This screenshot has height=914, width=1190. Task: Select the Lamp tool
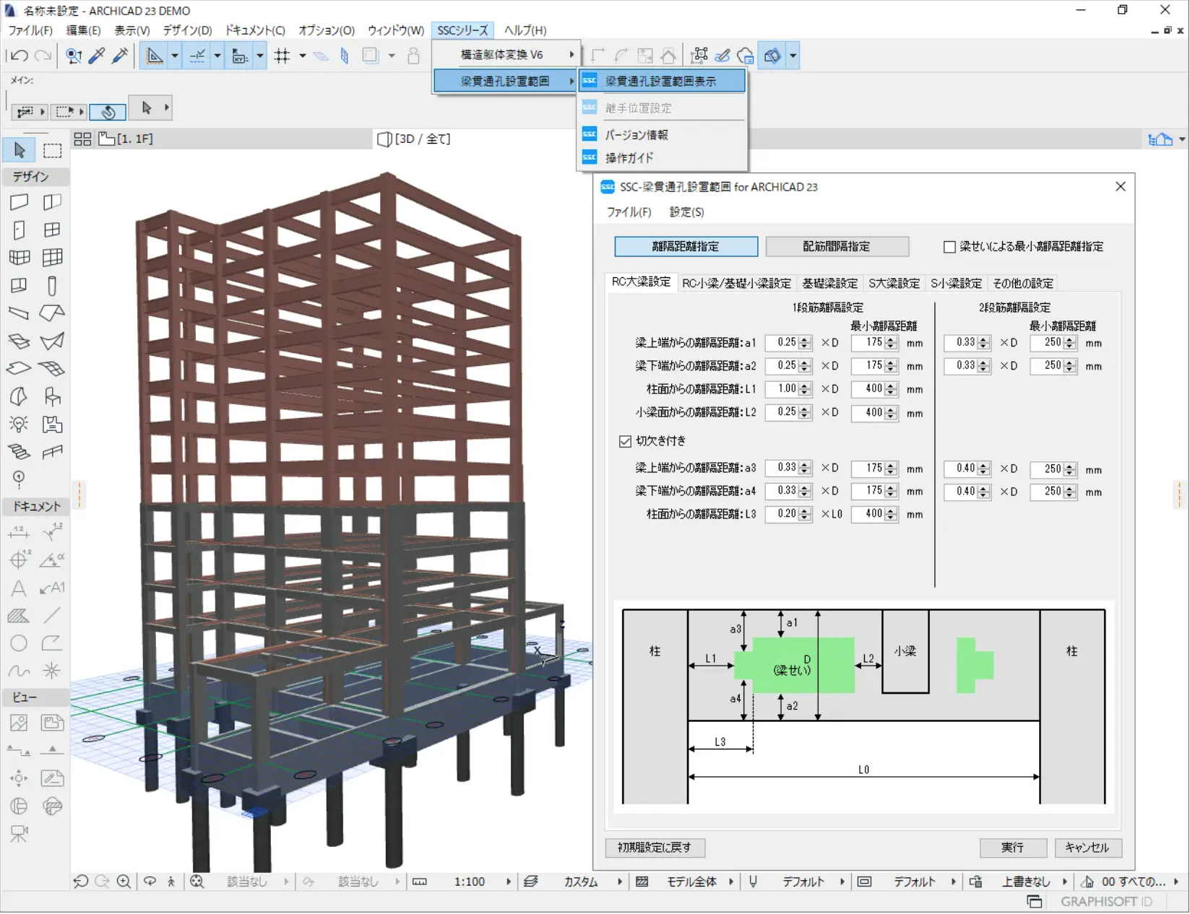(20, 425)
